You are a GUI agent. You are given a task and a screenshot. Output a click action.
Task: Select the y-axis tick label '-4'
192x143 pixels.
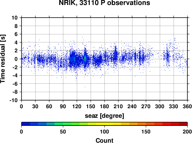(x=15, y=76)
